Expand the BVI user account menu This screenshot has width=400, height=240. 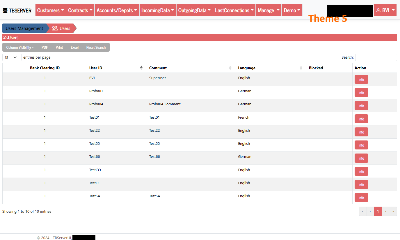click(385, 10)
